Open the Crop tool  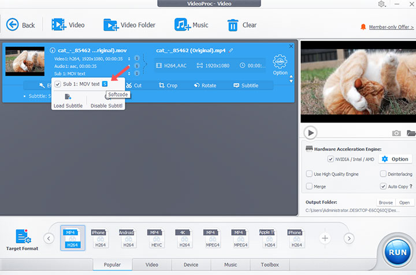pyautogui.click(x=168, y=86)
